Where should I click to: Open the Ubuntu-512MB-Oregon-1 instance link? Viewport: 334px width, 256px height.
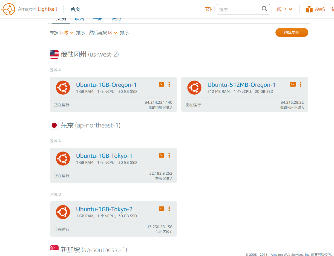pos(241,85)
